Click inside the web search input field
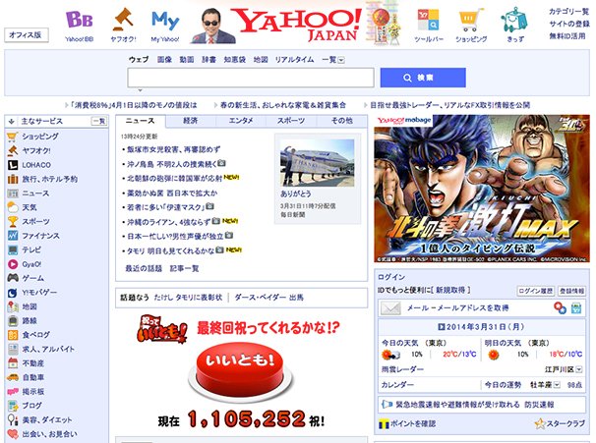Image resolution: width=596 pixels, height=443 pixels. click(251, 78)
